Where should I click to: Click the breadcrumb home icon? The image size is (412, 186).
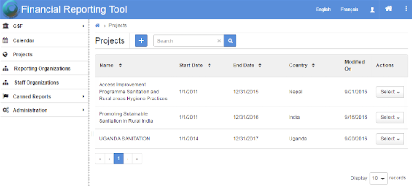click(x=97, y=26)
